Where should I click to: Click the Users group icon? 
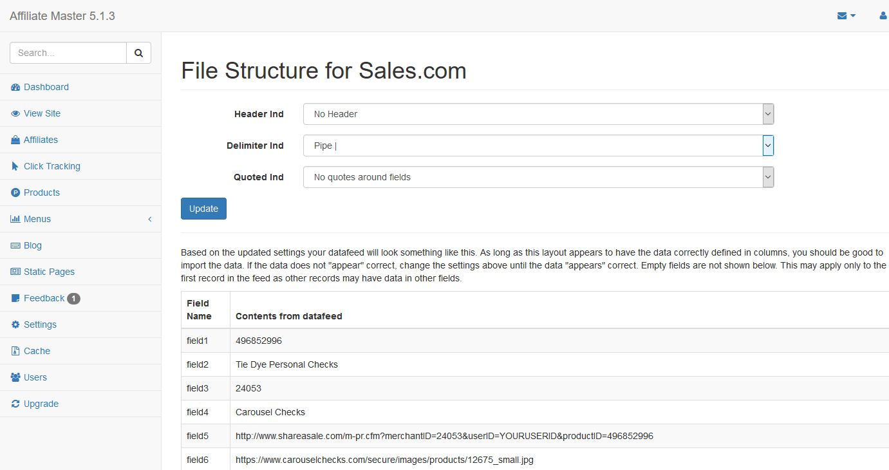point(15,377)
